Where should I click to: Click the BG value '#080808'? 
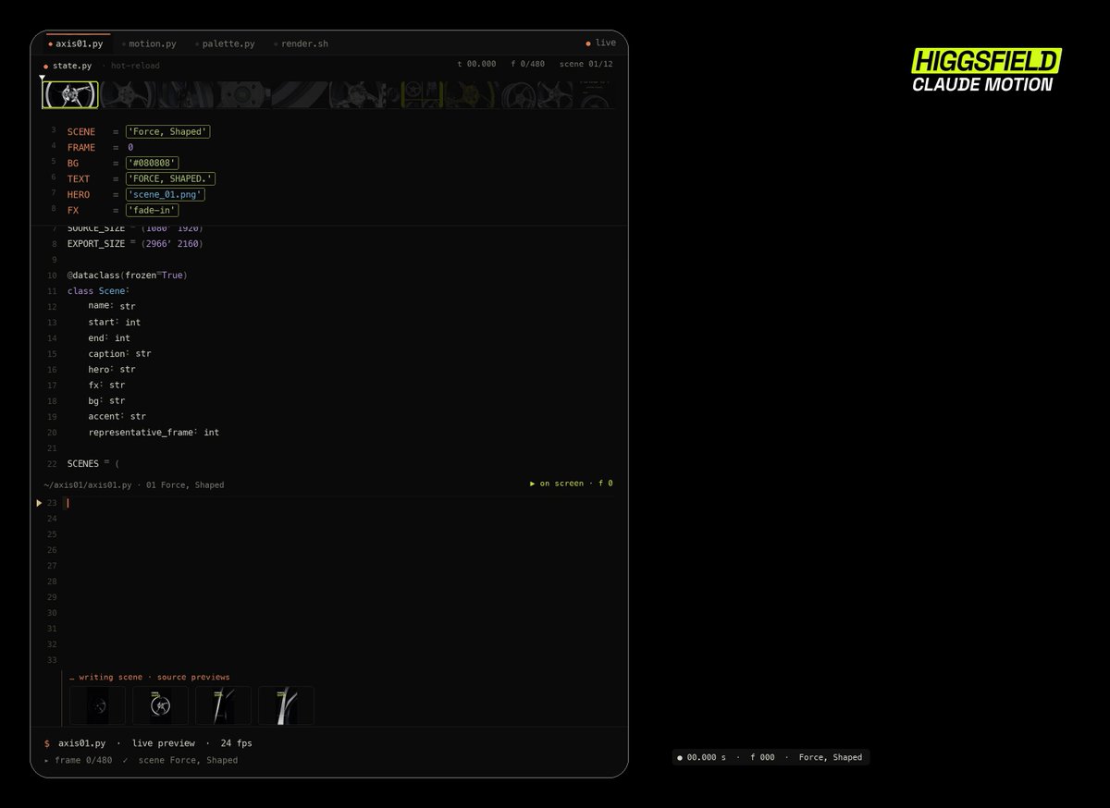[152, 164]
